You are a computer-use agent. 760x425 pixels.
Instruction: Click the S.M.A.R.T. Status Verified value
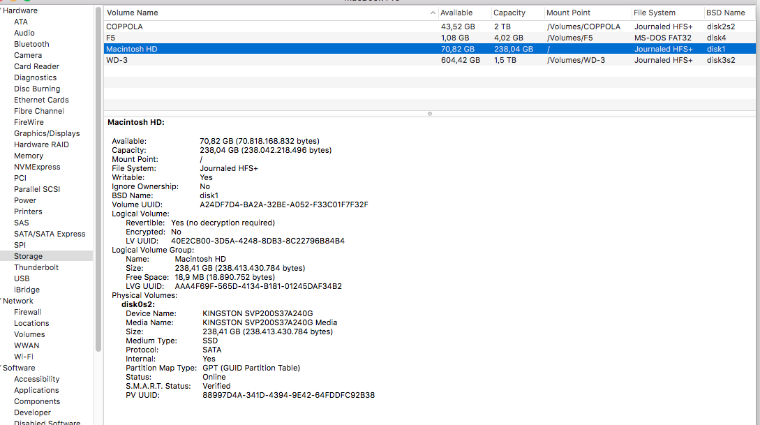[x=216, y=386]
